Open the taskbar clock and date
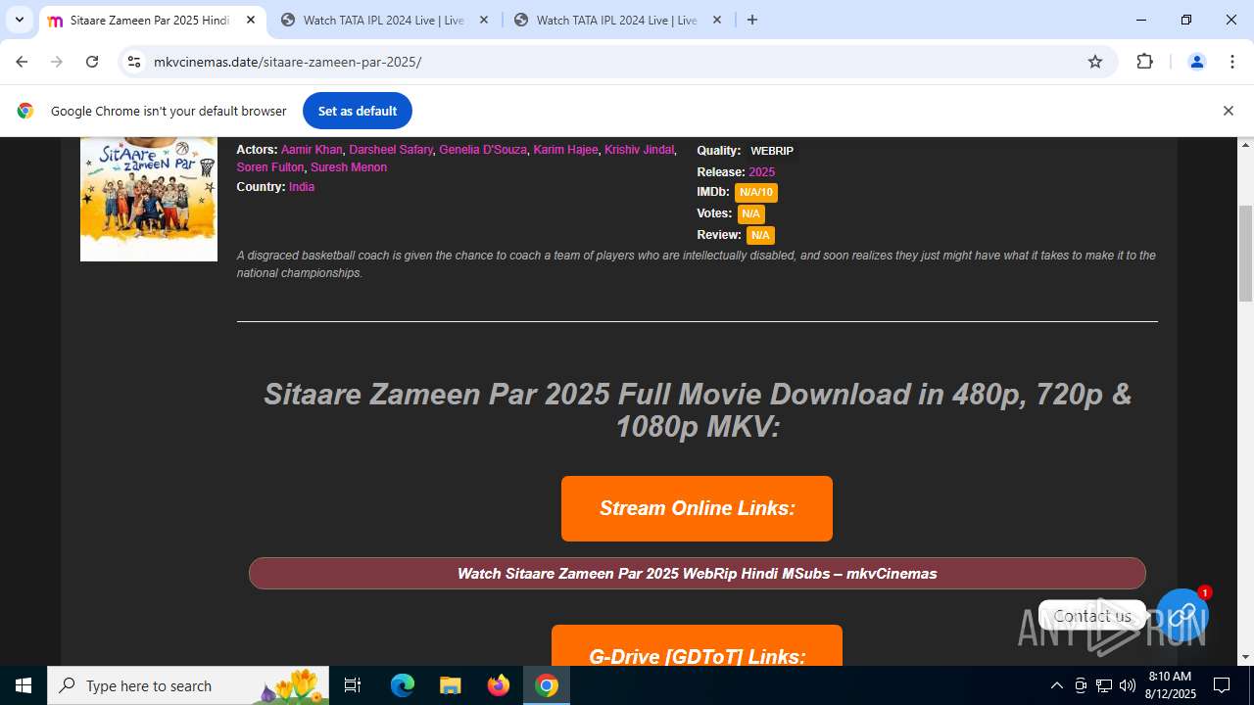This screenshot has height=705, width=1254. pos(1170,685)
